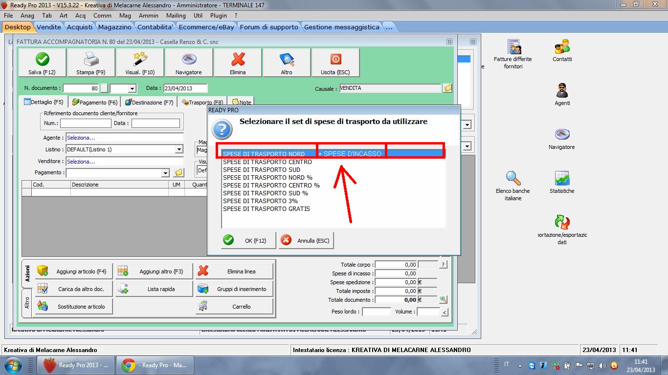
Task: Open the Mailing menu
Action: pyautogui.click(x=176, y=16)
